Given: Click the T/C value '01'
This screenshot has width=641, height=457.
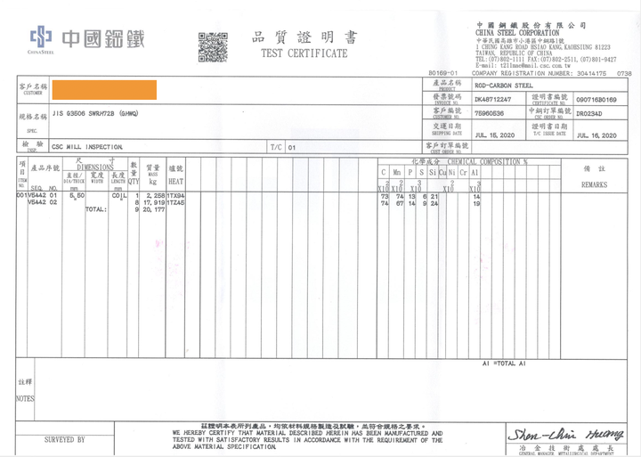Looking at the screenshot, I should coord(291,147).
